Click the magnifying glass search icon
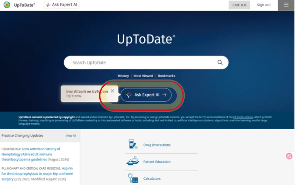 coord(220,63)
